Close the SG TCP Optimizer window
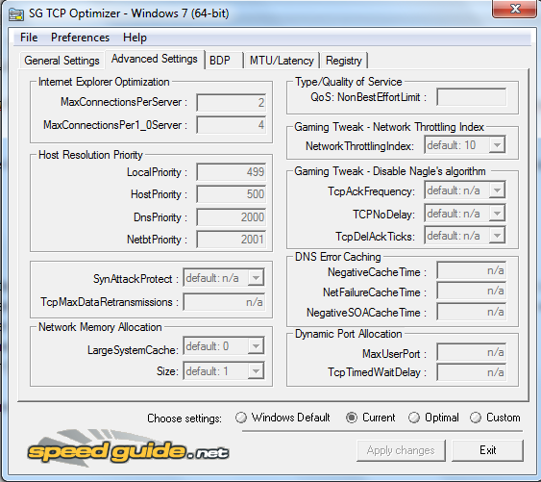This screenshot has height=482, width=541. pos(514,9)
